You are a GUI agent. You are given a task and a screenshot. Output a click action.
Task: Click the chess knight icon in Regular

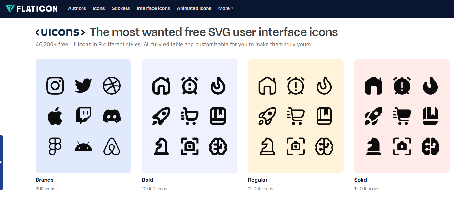point(267,146)
